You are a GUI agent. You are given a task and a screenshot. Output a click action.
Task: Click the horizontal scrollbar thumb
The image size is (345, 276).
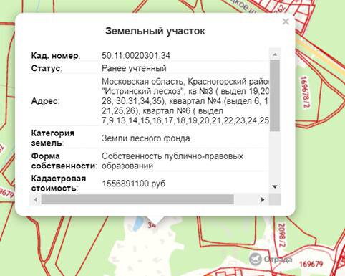(x=137, y=199)
